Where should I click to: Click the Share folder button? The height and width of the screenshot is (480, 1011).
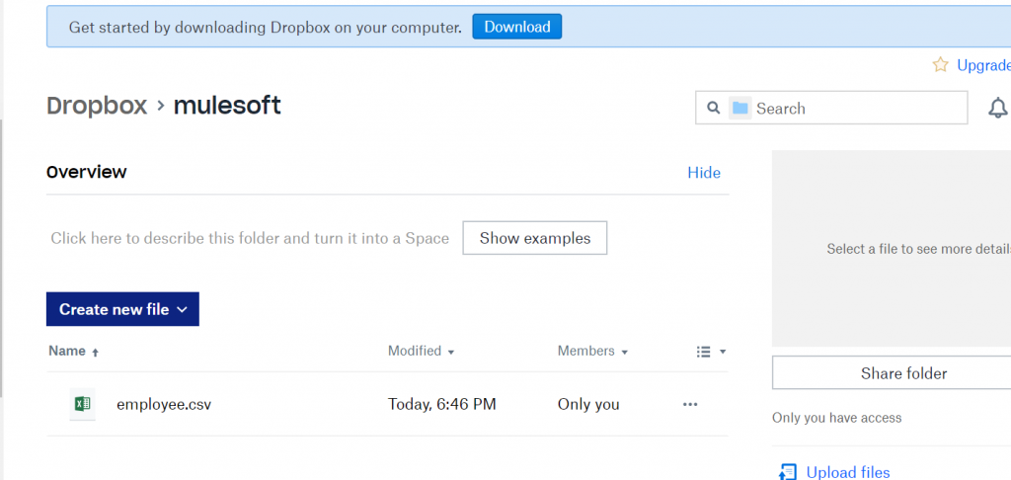pos(903,373)
